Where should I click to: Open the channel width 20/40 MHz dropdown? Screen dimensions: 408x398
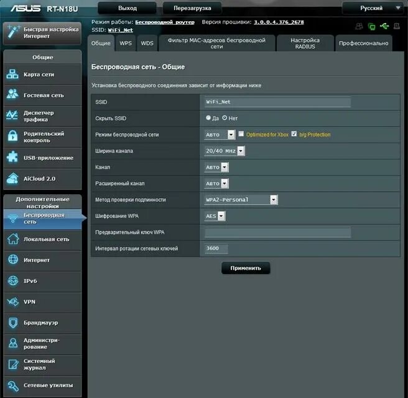click(x=225, y=151)
